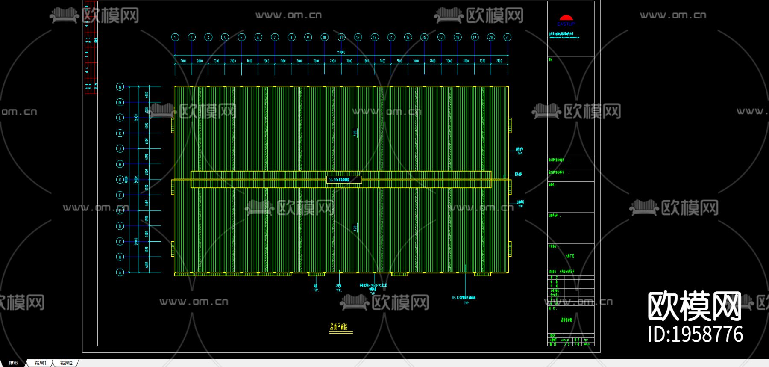
Task: Select column grid bubble 20
Action: coord(491,37)
